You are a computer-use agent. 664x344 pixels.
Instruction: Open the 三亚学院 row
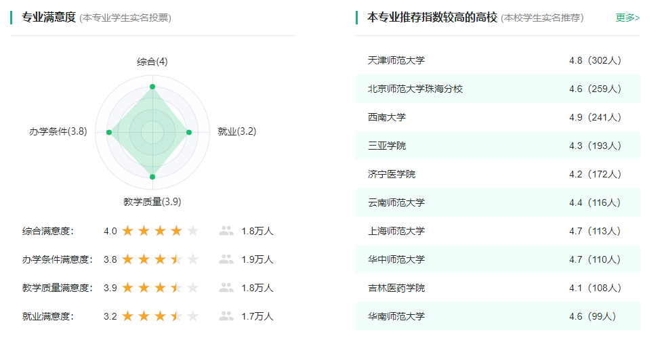tap(387, 146)
